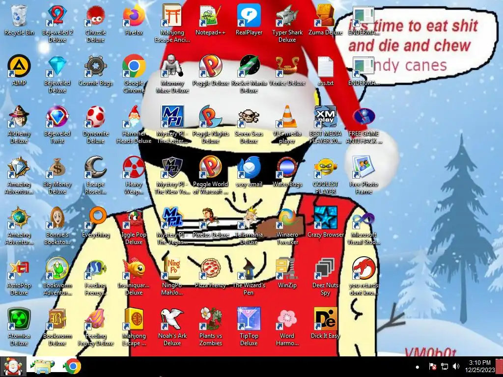Click the Alchemy Deluxe wizard icon

tap(19, 116)
